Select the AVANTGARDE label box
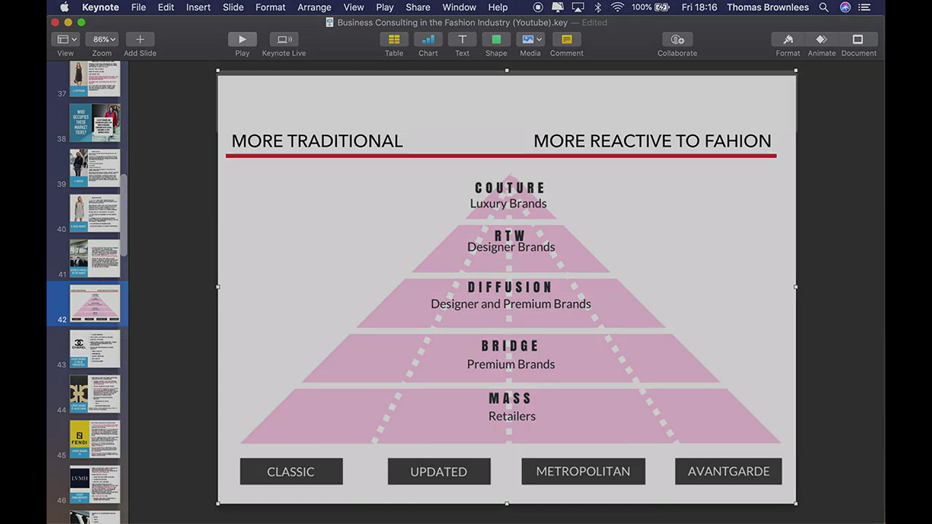The image size is (932, 524). (728, 471)
